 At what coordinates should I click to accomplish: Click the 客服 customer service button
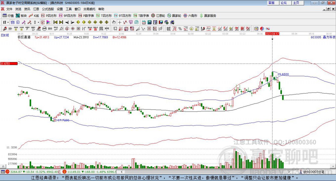[273, 3]
